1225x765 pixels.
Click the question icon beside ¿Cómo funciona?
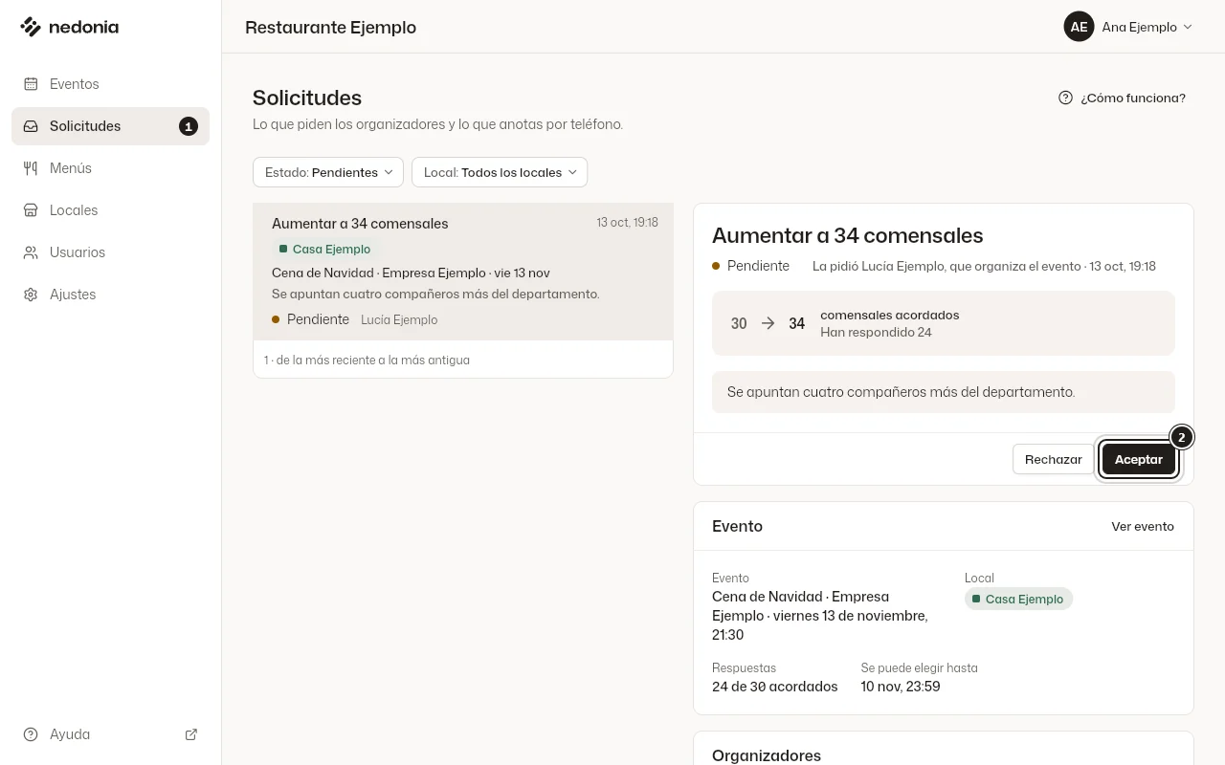pyautogui.click(x=1065, y=98)
